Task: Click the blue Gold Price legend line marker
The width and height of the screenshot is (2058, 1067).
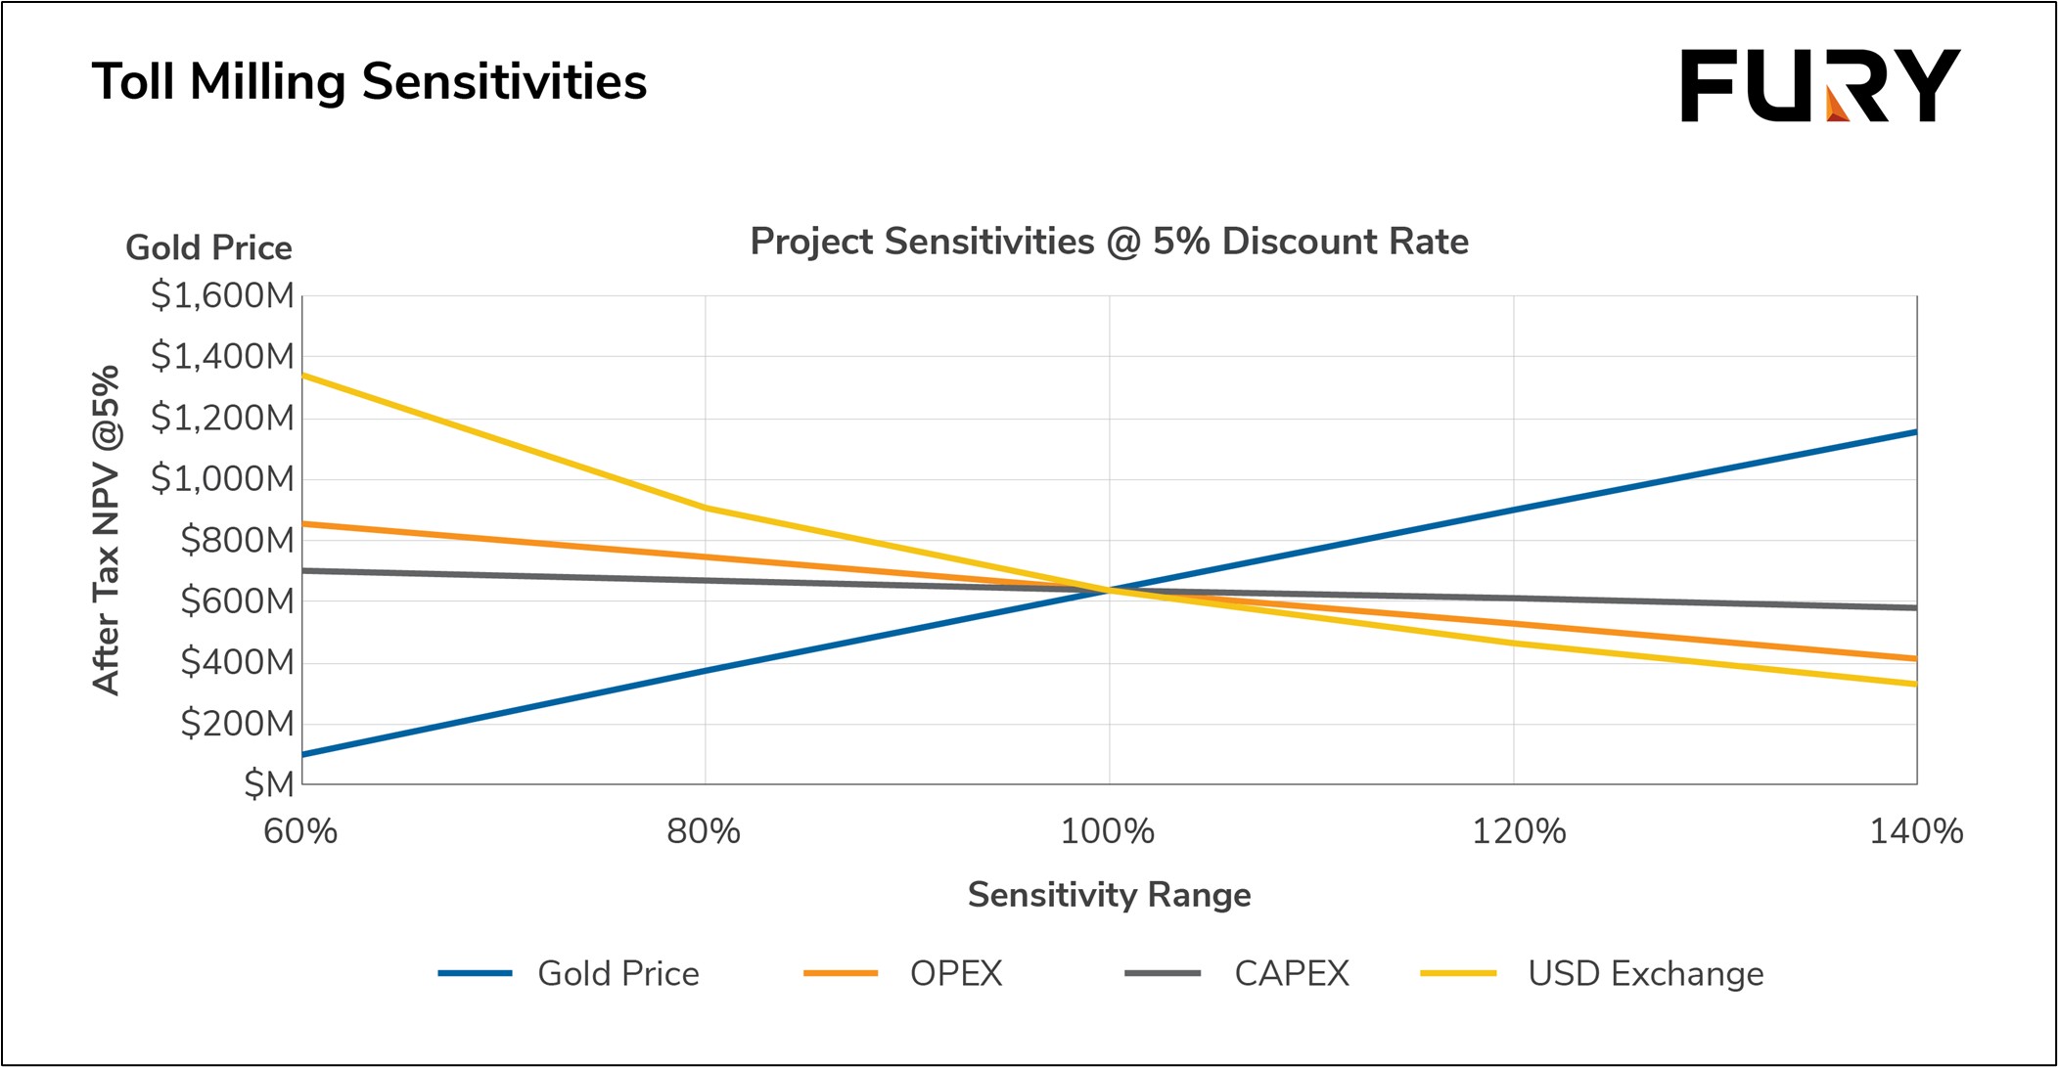Action: [476, 973]
